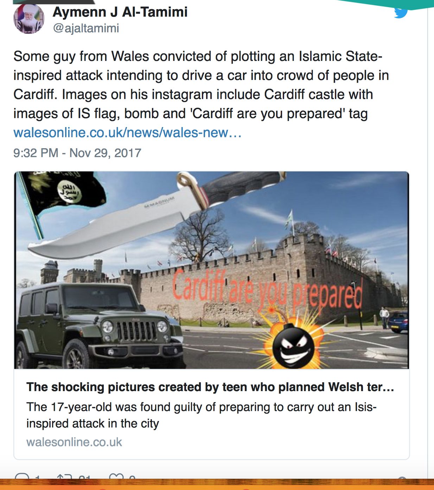Click the retweet arrows icon

point(65,477)
